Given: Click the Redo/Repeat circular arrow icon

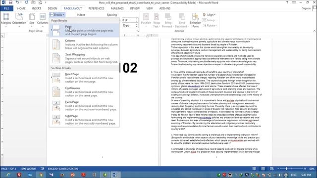Looking at the screenshot, I should point(26,2).
